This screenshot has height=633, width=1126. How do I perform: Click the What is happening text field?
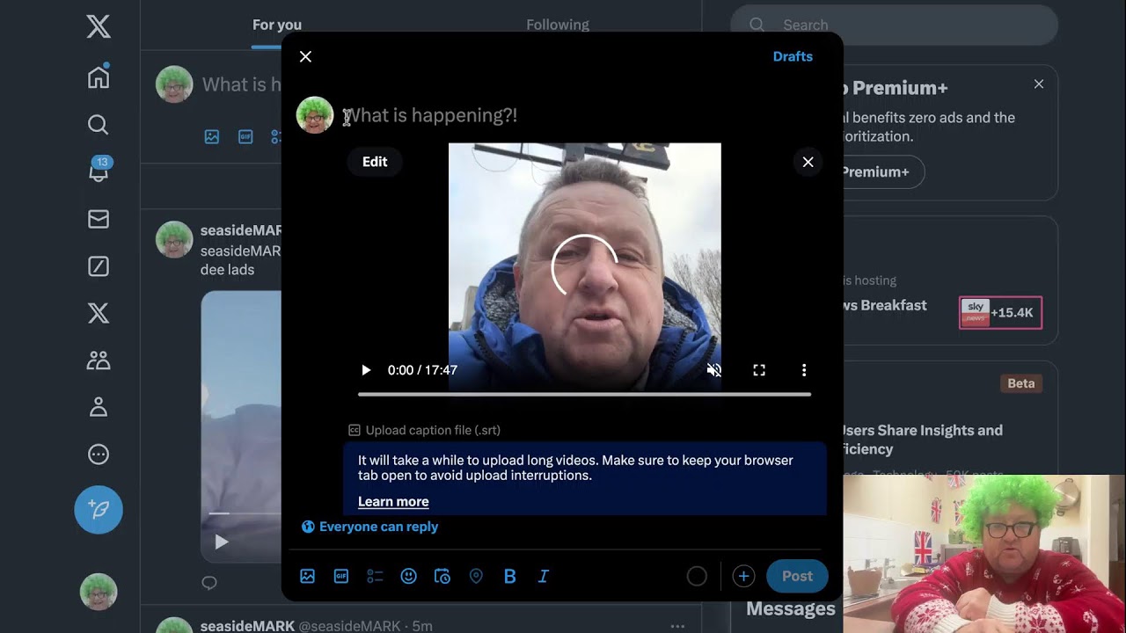(528, 115)
